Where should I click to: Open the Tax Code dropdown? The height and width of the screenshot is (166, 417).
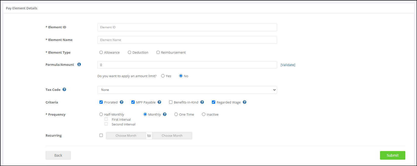(187, 90)
